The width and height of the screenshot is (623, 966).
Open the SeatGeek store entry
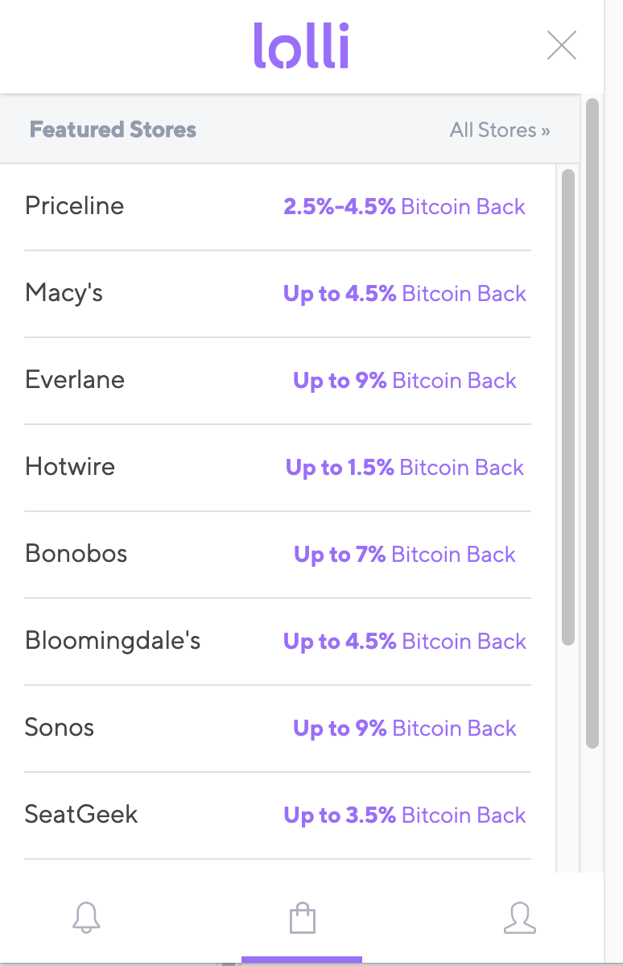(81, 815)
